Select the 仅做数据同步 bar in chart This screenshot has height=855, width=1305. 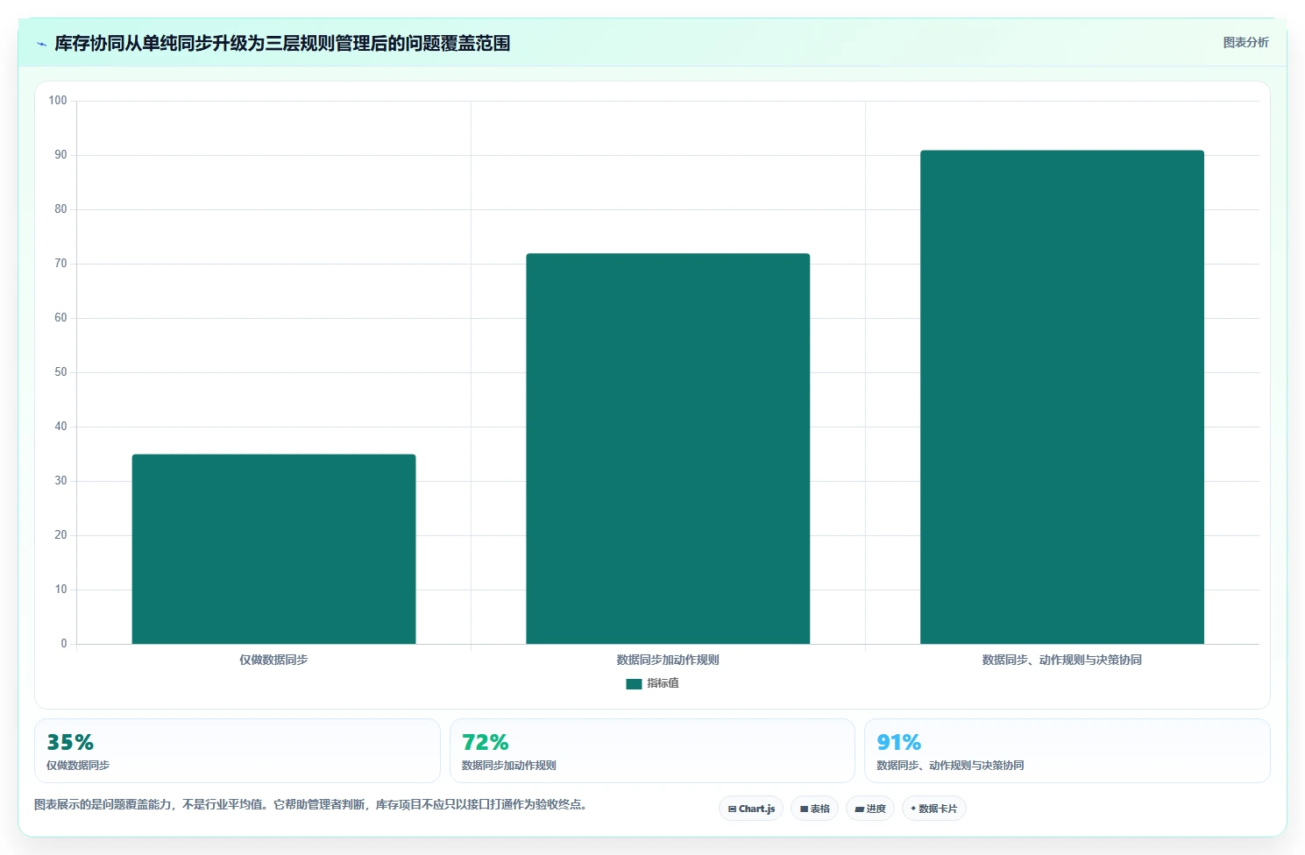[x=273, y=549]
